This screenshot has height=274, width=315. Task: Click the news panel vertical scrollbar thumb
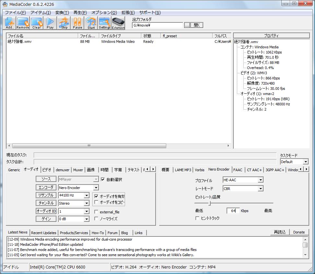pyautogui.click(x=305, y=245)
